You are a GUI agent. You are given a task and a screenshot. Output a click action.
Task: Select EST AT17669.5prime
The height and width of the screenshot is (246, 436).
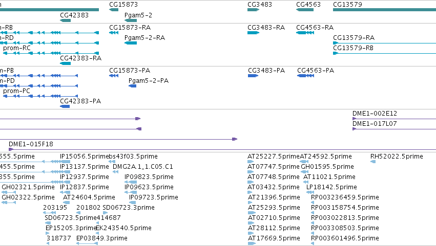(x=252, y=244)
